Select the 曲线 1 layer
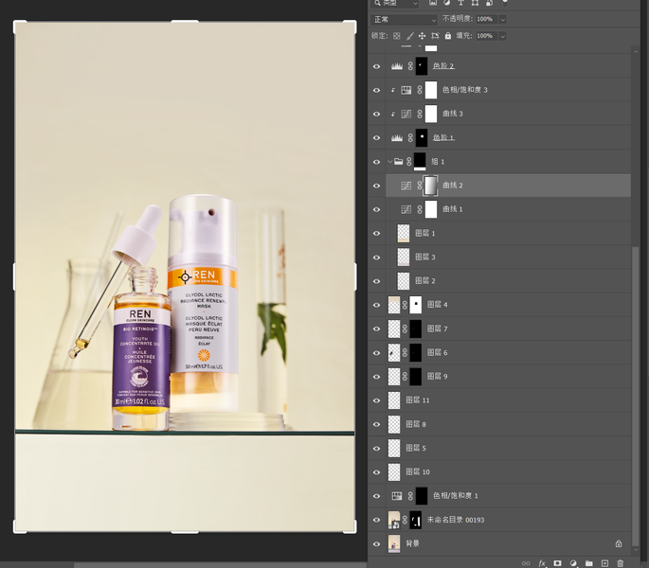The image size is (649, 568). click(x=508, y=209)
